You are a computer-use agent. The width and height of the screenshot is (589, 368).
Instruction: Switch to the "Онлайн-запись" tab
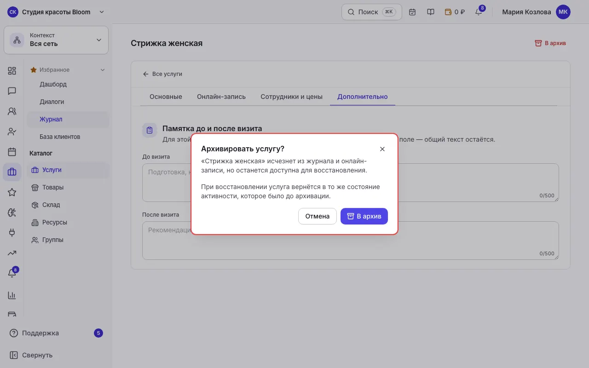[x=221, y=97]
